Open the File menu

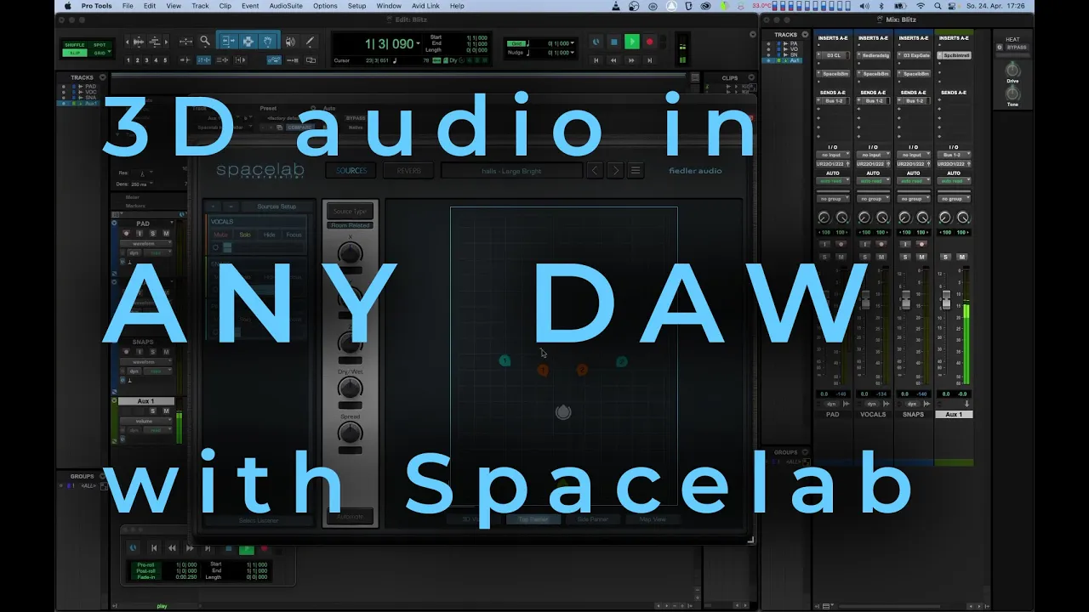click(x=128, y=6)
